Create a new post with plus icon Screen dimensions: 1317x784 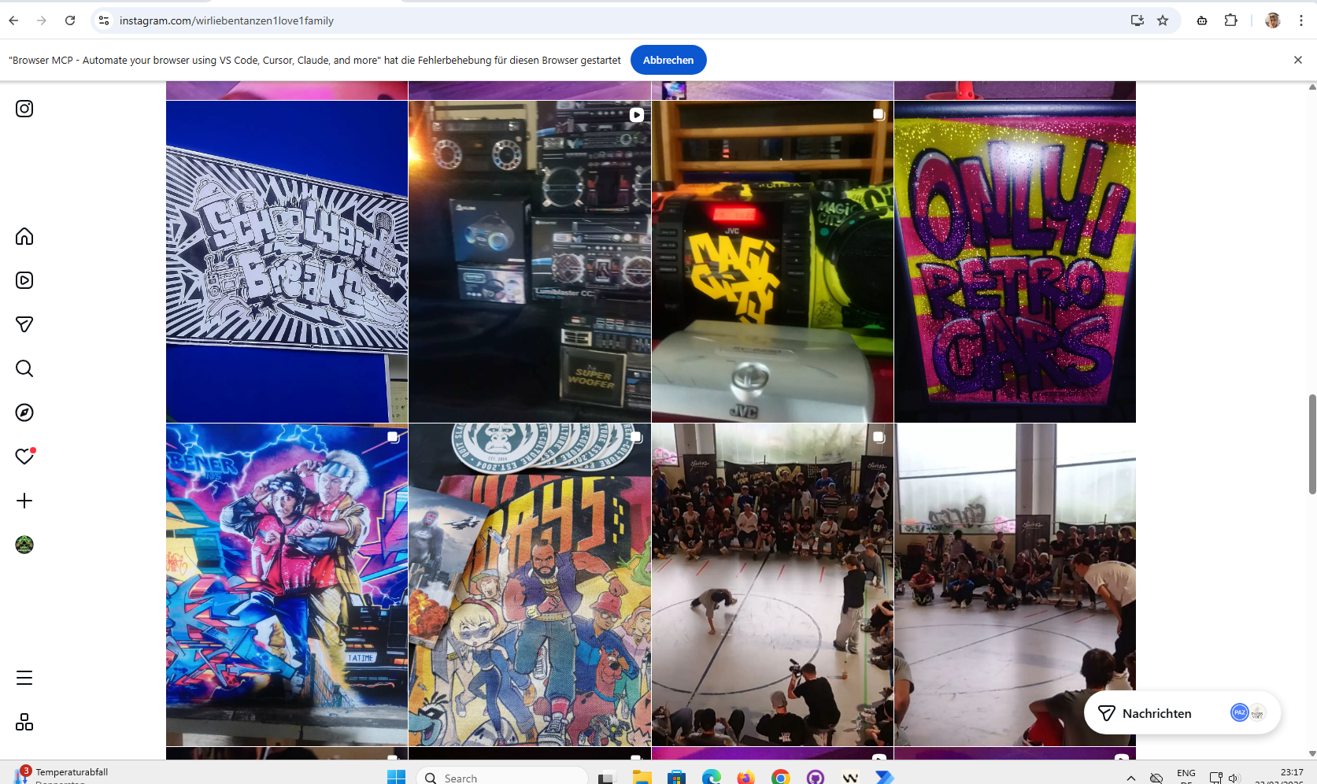tap(24, 501)
